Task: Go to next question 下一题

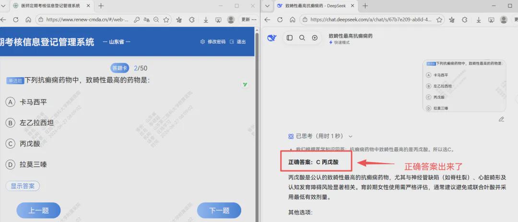Action: point(219,211)
